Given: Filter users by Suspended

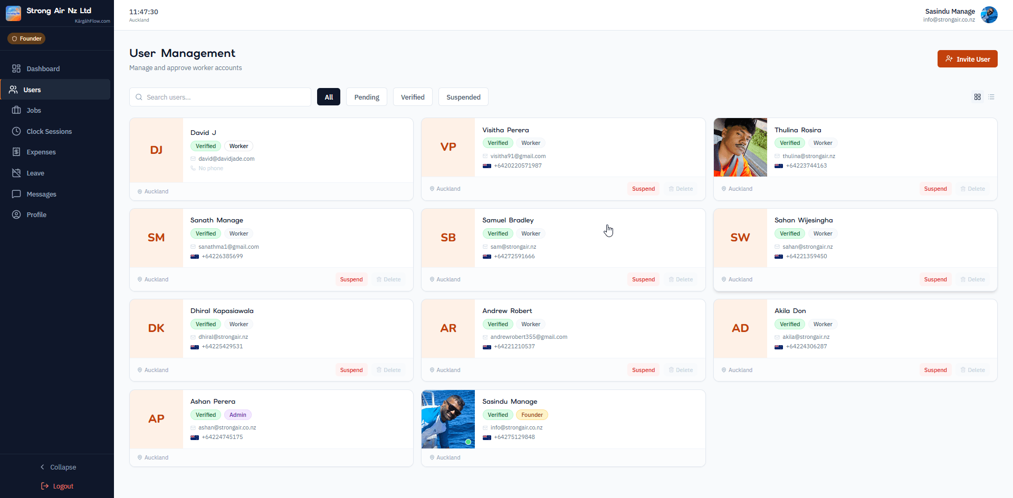Looking at the screenshot, I should 463,97.
